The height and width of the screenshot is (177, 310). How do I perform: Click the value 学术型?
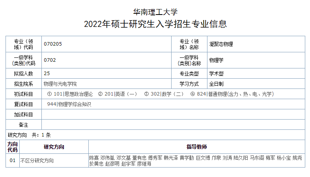(x=216, y=74)
